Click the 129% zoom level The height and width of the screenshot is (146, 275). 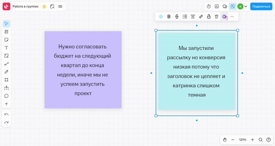coord(243,140)
